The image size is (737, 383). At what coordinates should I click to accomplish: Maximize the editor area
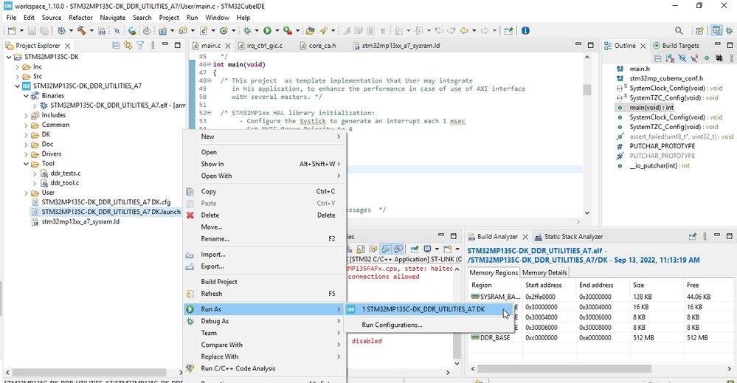point(591,45)
